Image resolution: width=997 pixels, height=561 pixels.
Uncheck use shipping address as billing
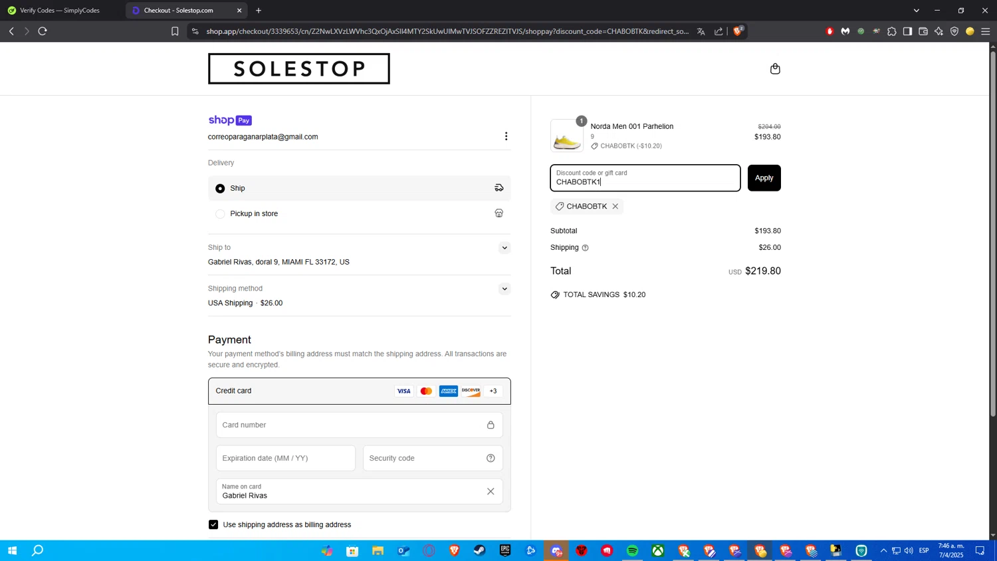pyautogui.click(x=213, y=524)
